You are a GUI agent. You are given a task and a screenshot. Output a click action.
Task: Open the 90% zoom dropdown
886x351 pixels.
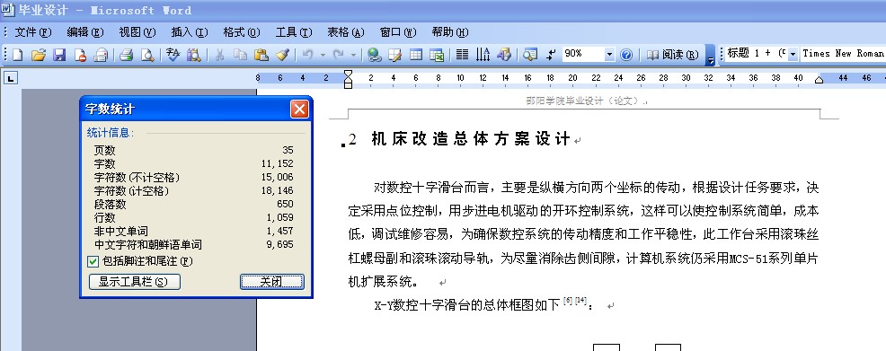coord(609,55)
